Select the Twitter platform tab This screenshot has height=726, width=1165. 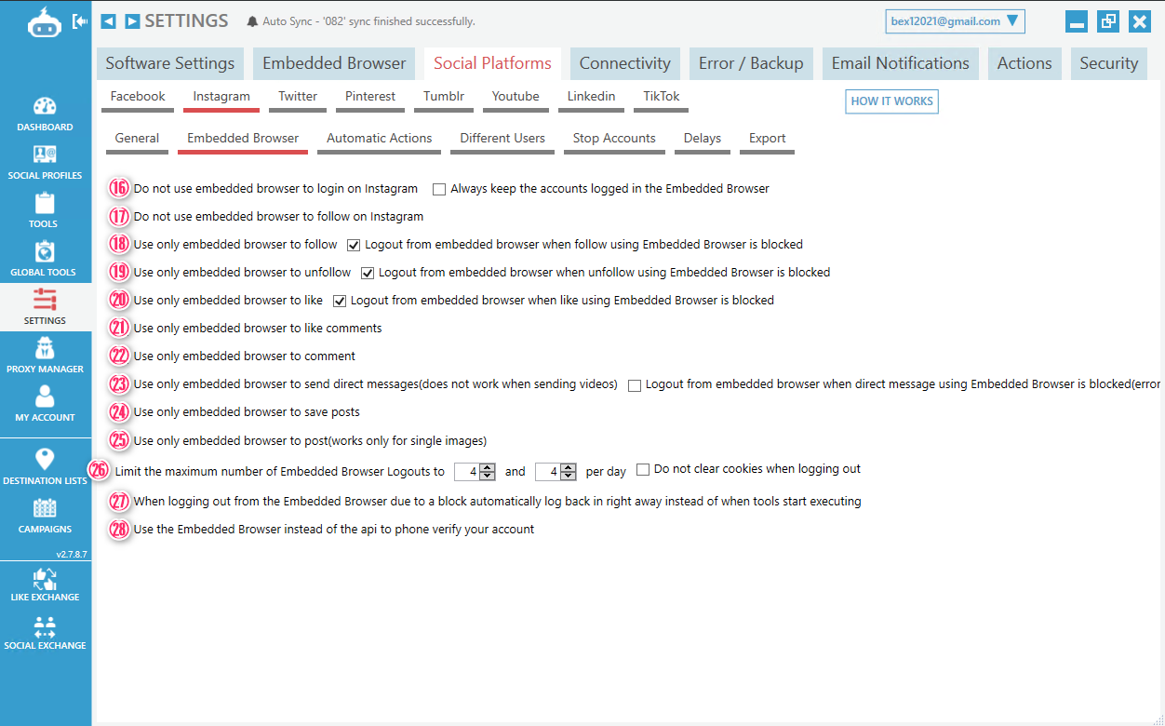[x=298, y=97]
